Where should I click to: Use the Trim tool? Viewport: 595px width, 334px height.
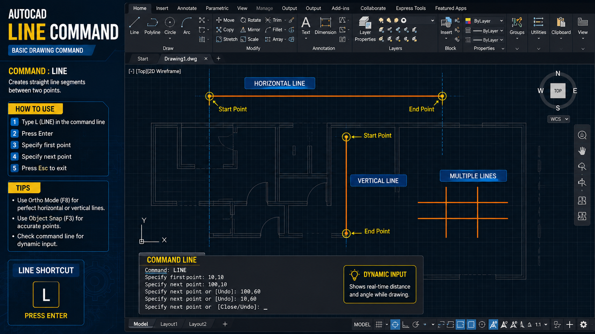[273, 20]
